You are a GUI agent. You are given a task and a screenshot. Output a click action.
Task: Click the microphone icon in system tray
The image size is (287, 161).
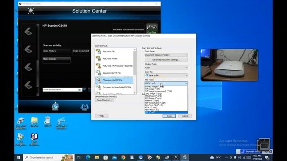[x=235, y=157]
